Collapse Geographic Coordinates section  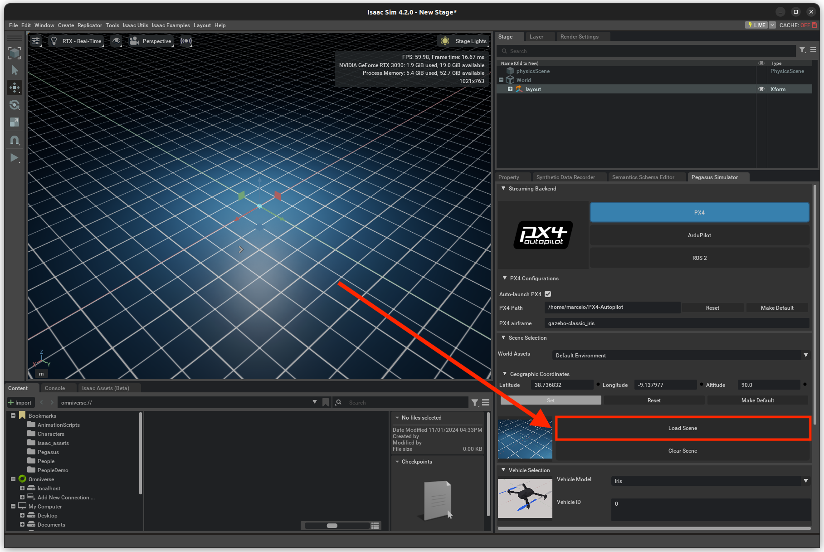click(x=505, y=374)
